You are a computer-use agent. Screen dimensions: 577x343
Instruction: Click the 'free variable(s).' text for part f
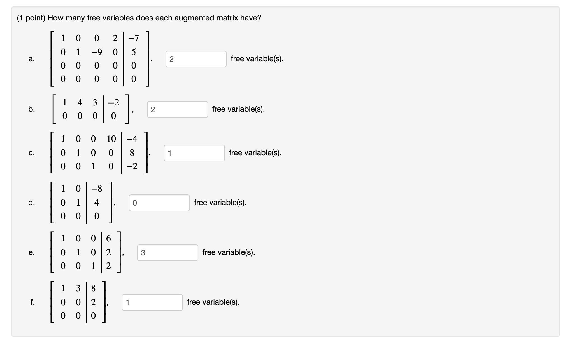[213, 302]
